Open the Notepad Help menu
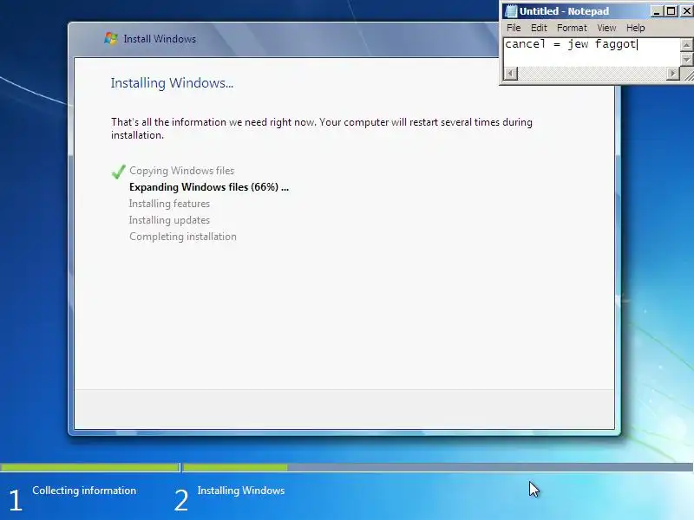 click(x=635, y=28)
